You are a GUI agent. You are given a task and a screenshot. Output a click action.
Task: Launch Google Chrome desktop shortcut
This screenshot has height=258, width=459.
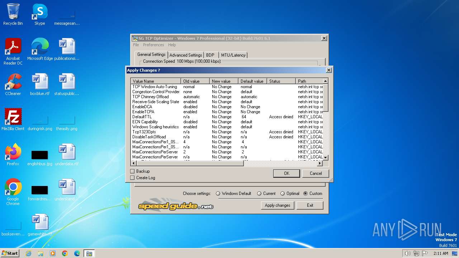[13, 192]
